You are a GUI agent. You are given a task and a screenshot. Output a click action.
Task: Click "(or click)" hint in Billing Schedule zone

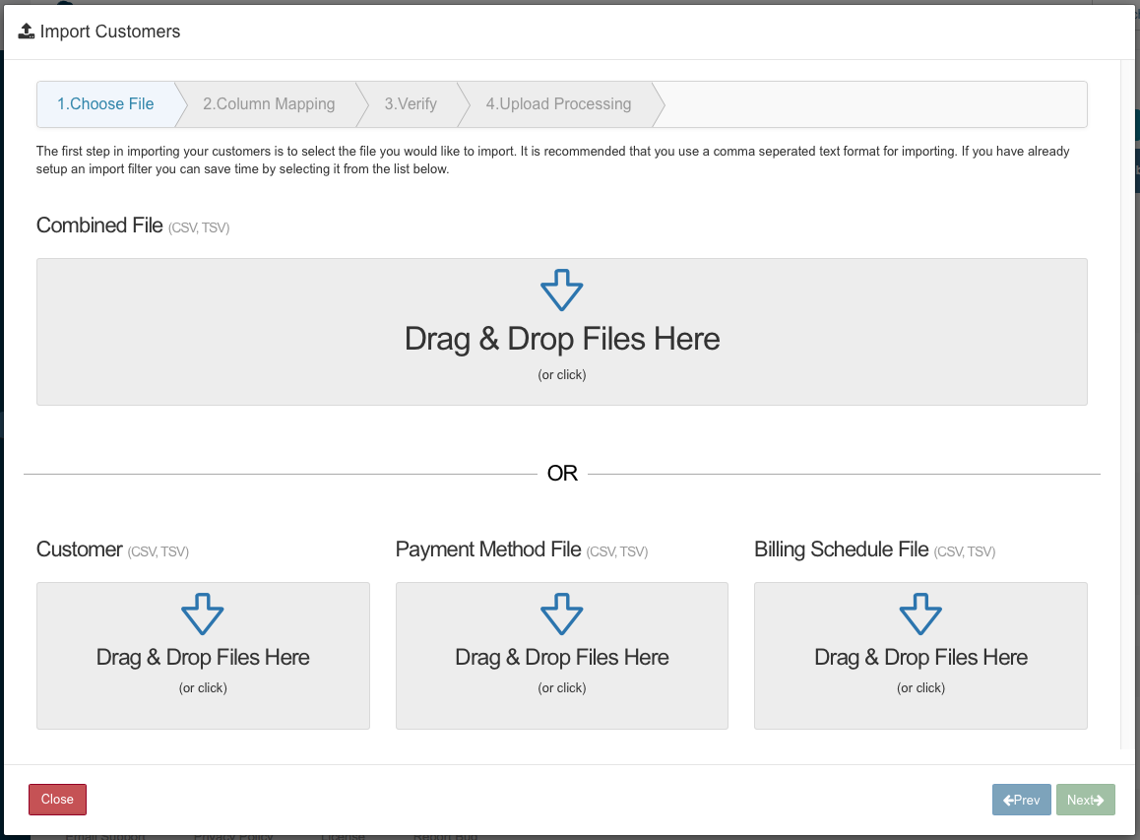click(920, 688)
